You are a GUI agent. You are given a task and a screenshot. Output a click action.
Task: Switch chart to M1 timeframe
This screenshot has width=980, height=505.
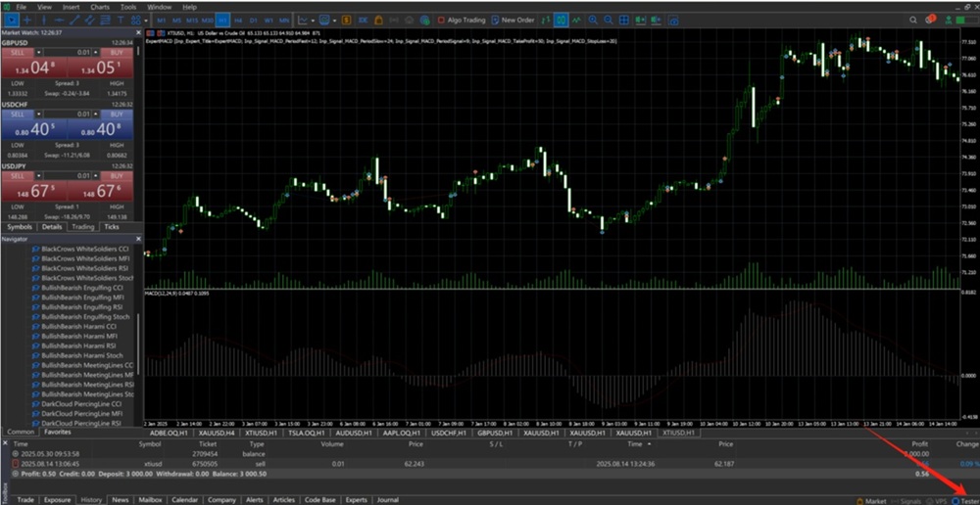162,20
